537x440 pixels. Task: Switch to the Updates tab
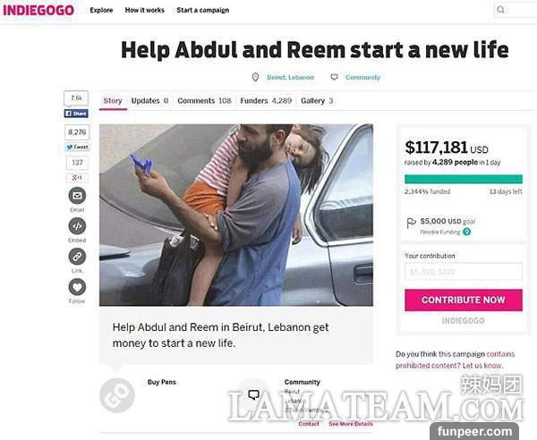[149, 101]
